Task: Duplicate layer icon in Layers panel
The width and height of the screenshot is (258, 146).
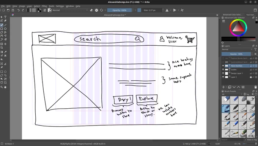Action: pos(230,87)
